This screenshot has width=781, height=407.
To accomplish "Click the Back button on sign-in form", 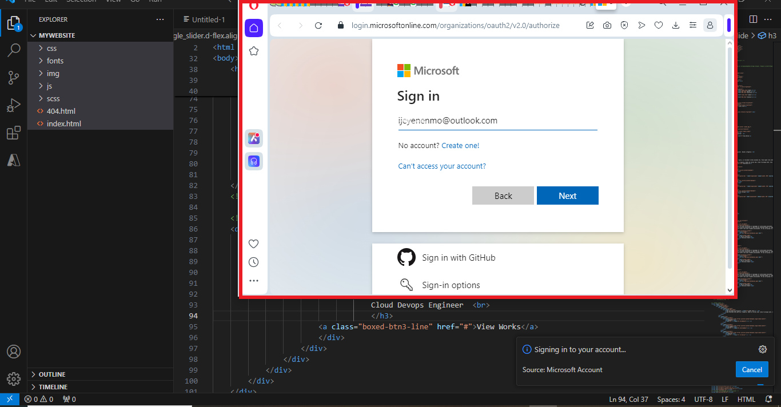I will (503, 195).
